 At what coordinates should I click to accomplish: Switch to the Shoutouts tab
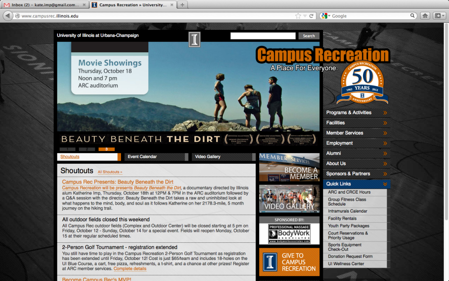coord(89,157)
